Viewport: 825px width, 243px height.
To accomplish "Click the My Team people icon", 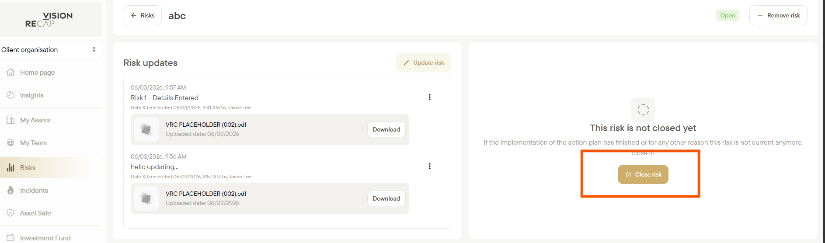I will coord(10,143).
